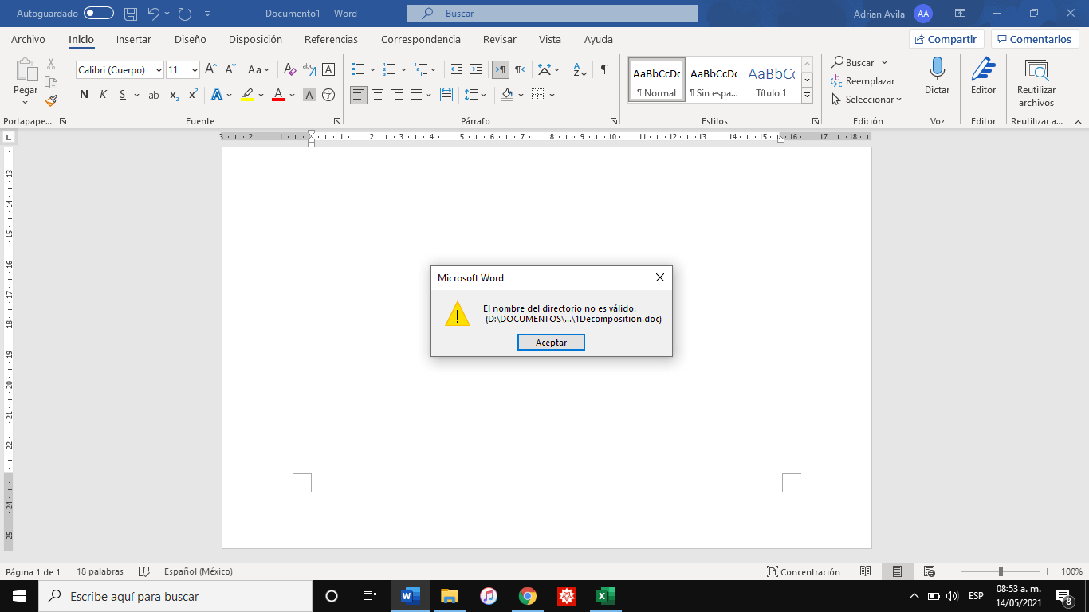
Task: Apply italic with the K button
Action: click(103, 95)
